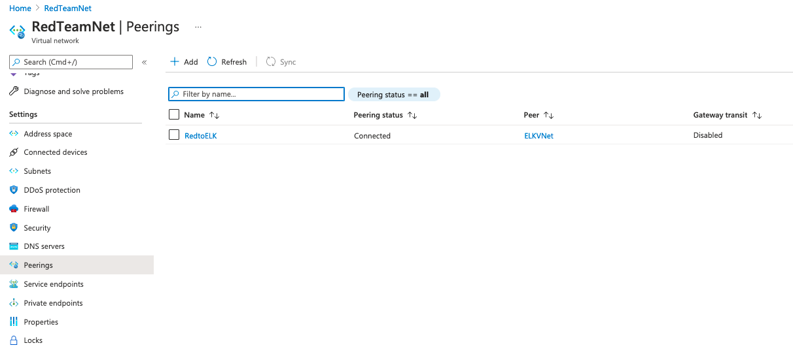This screenshot has height=356, width=793.
Task: Select the Properties menu item
Action: 41,322
